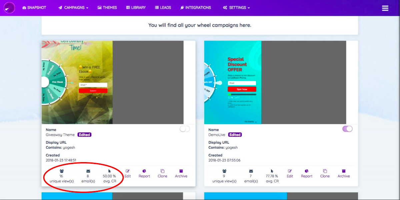400x200 pixels.
Task: Click the DemoLive avg. CR cursor icon
Action: point(272,171)
